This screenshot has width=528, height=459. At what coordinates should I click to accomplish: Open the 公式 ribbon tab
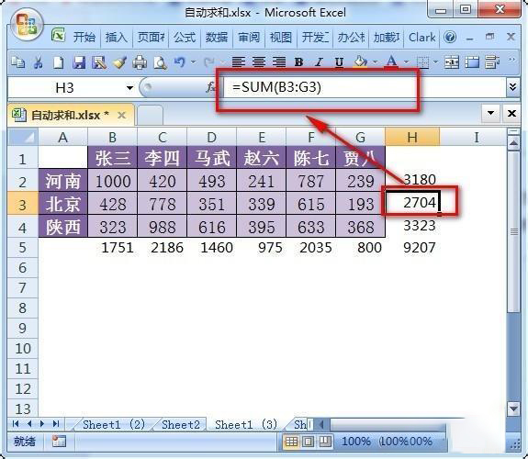pyautogui.click(x=185, y=38)
